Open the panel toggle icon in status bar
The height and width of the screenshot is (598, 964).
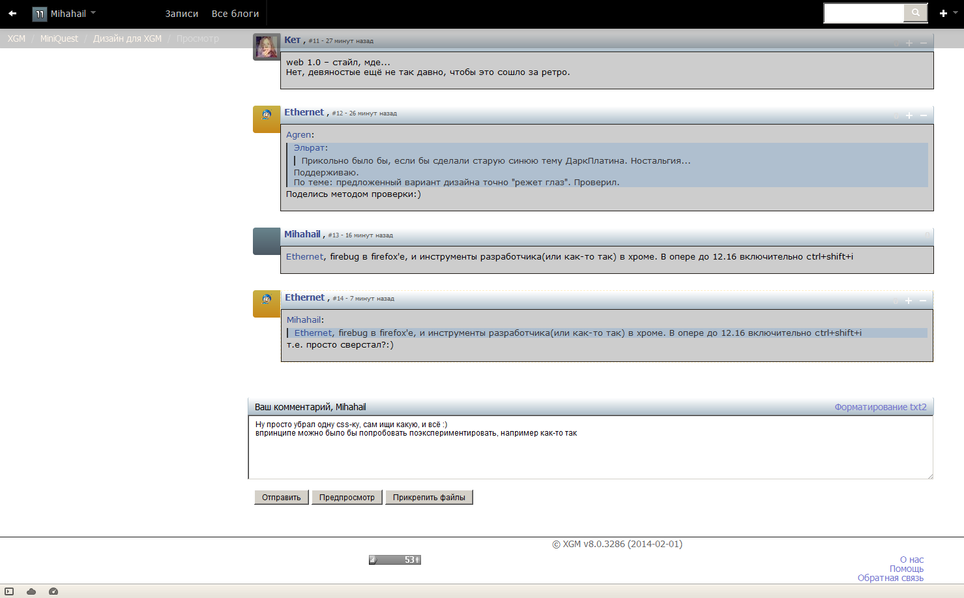(9, 591)
